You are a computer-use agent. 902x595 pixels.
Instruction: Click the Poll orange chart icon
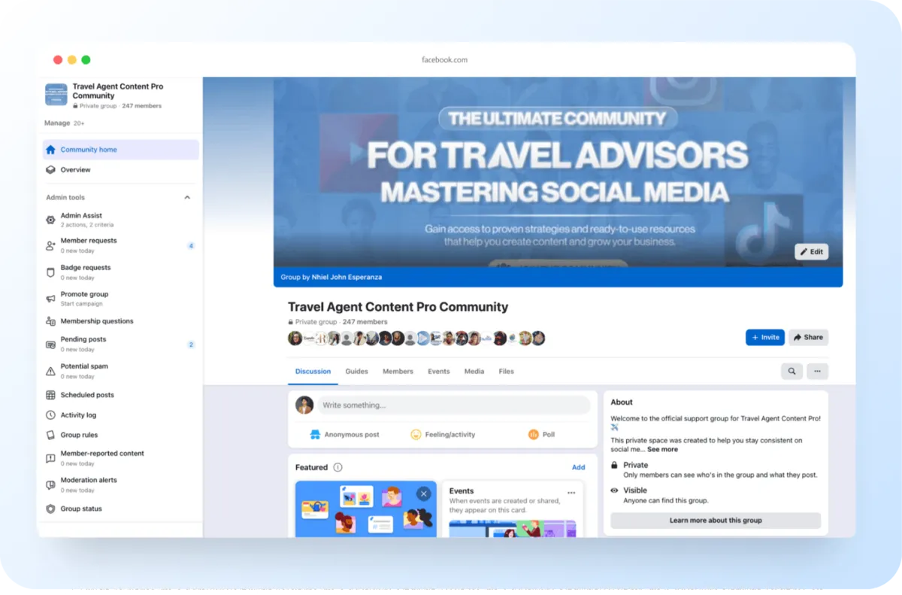pos(533,435)
